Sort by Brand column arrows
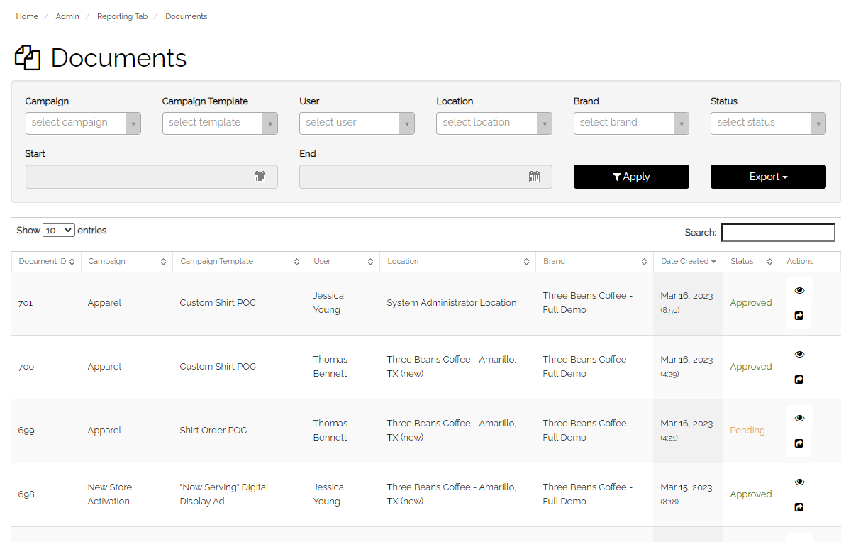Viewport: 851px width, 542px height. [x=644, y=262]
